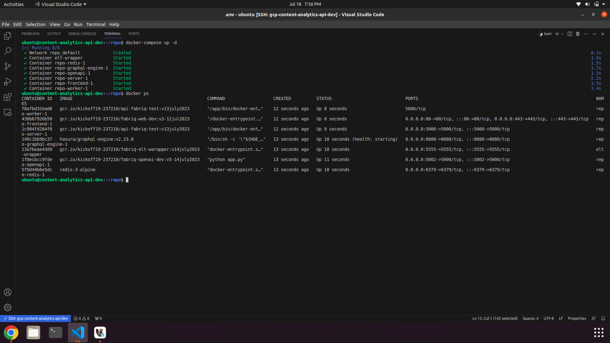Select the bash terminal instance
The width and height of the screenshot is (610, 343).
pyautogui.click(x=545, y=34)
